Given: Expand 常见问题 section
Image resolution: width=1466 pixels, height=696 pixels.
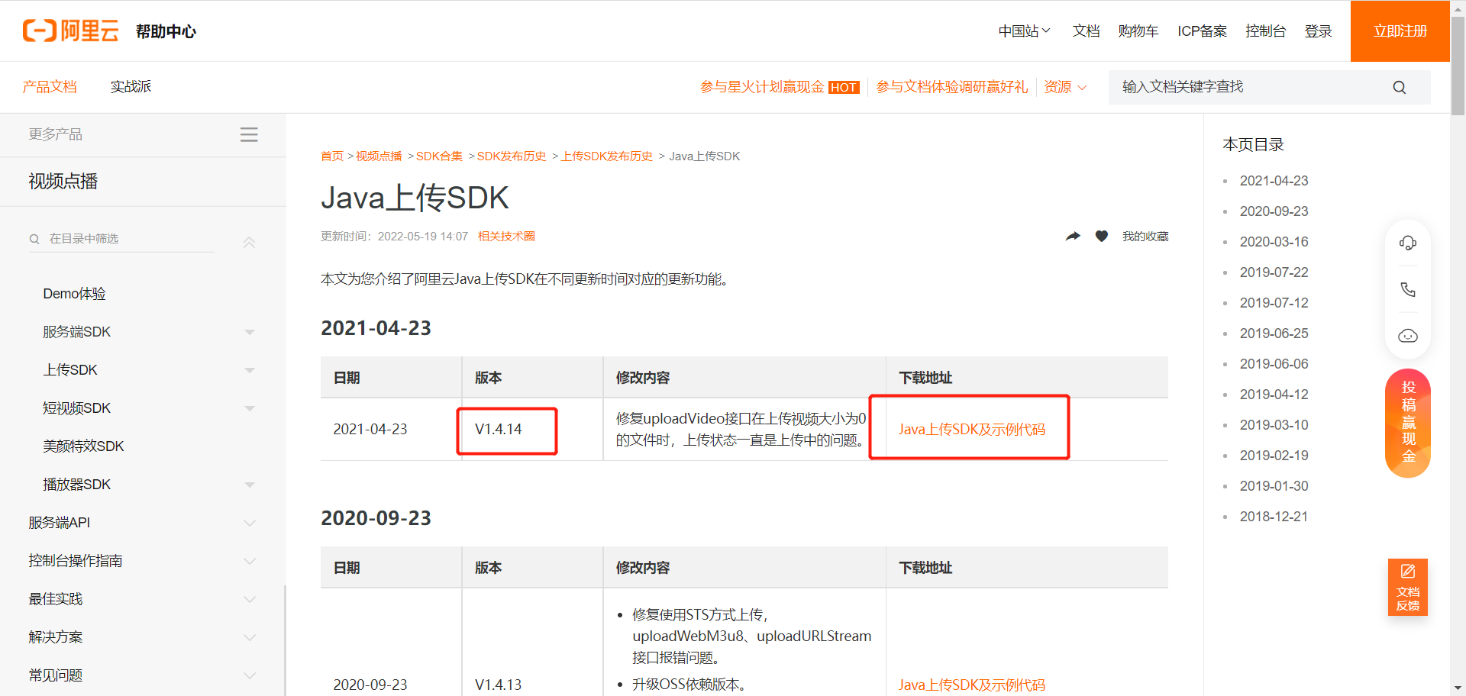Looking at the screenshot, I should tap(250, 675).
